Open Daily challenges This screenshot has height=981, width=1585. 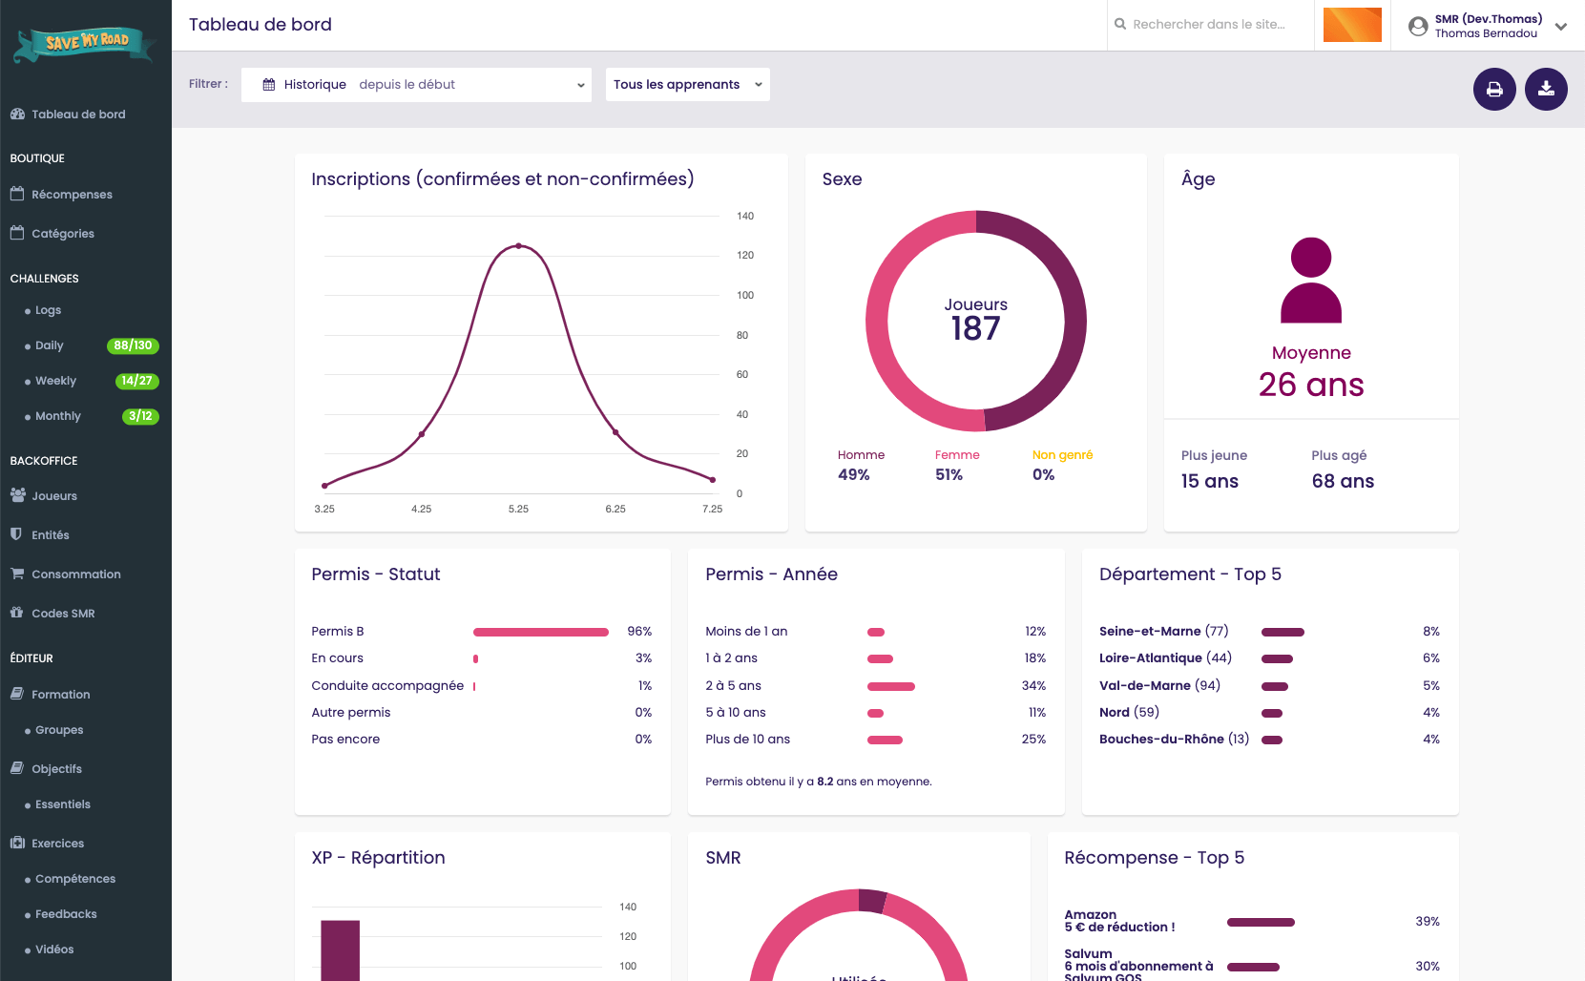pyautogui.click(x=49, y=345)
